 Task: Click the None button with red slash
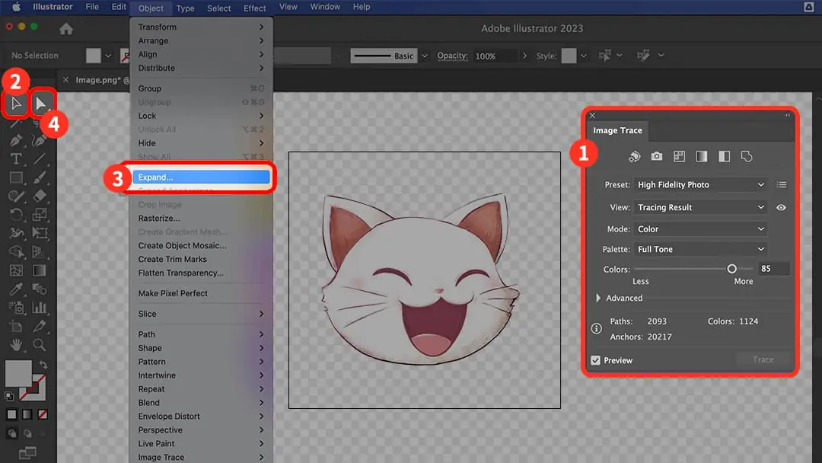[x=43, y=414]
